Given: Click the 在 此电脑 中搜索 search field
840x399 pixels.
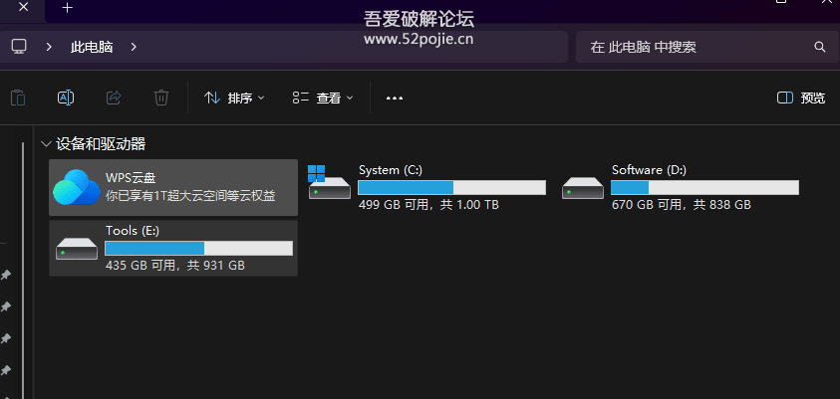Looking at the screenshot, I should click(x=698, y=47).
